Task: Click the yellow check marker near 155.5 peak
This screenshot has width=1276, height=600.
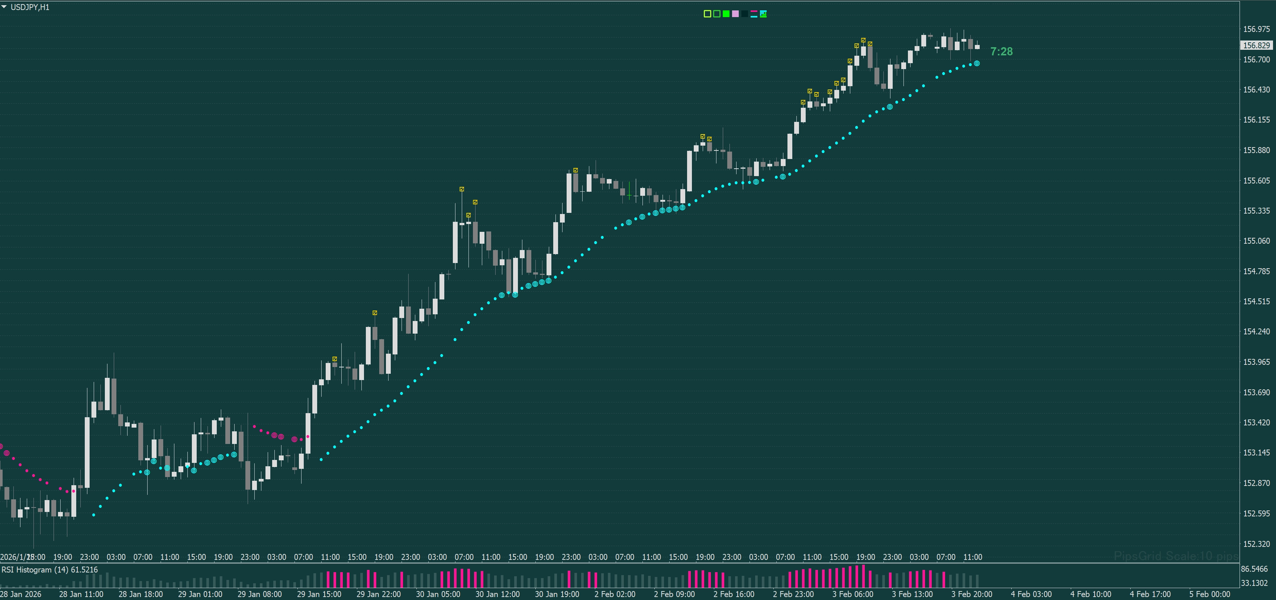Action: [x=462, y=189]
